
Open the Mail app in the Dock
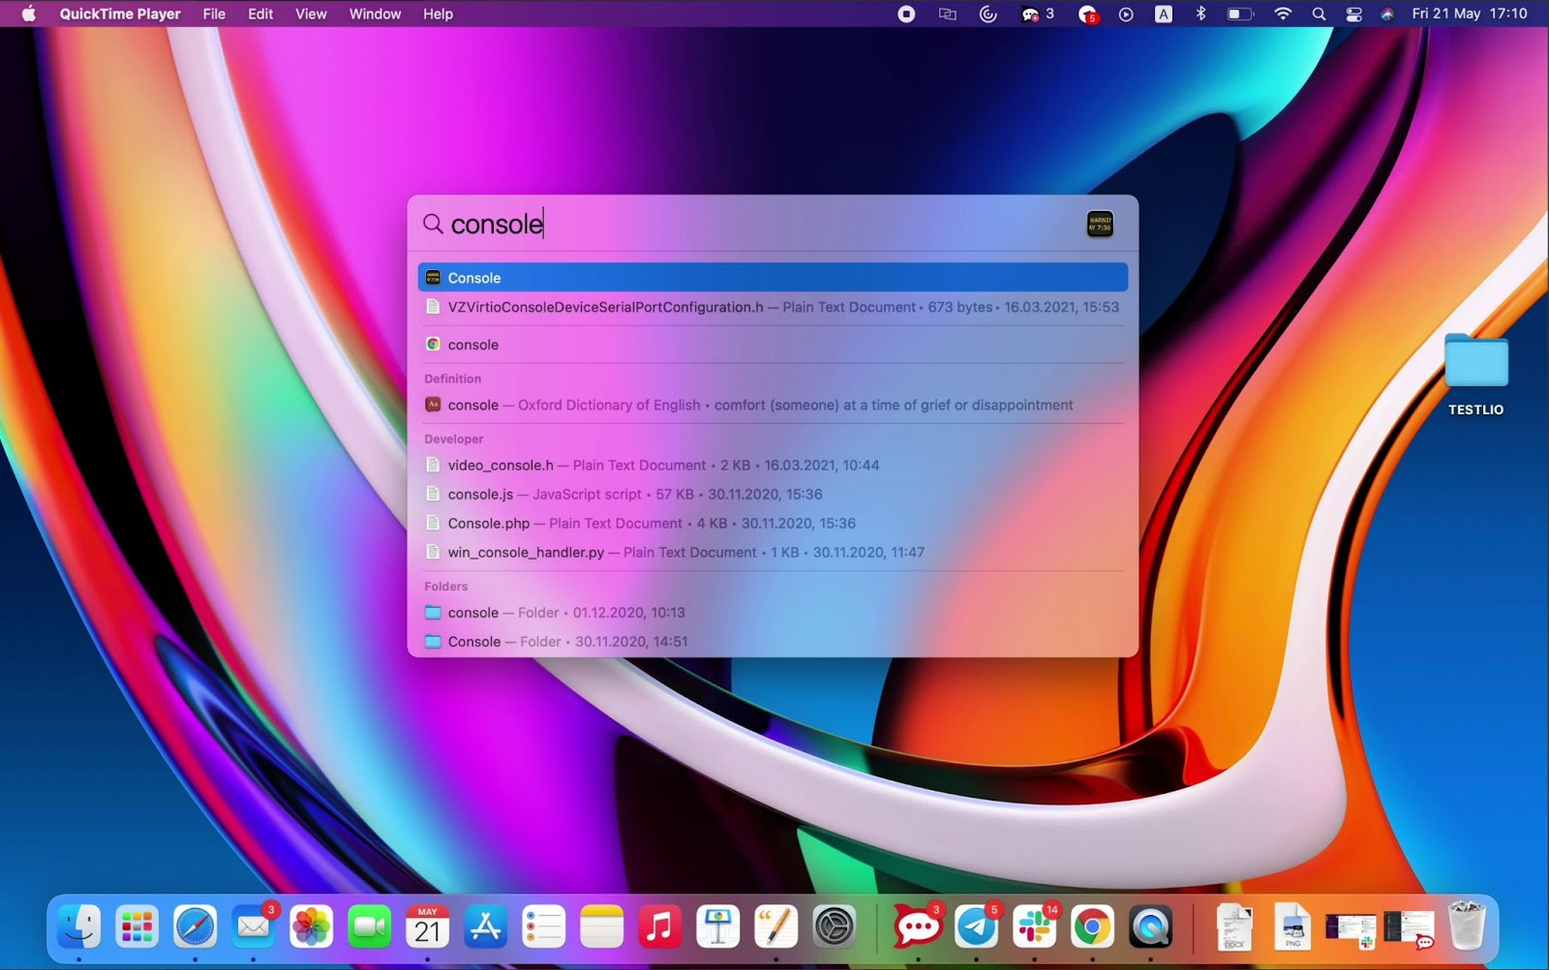pyautogui.click(x=254, y=927)
